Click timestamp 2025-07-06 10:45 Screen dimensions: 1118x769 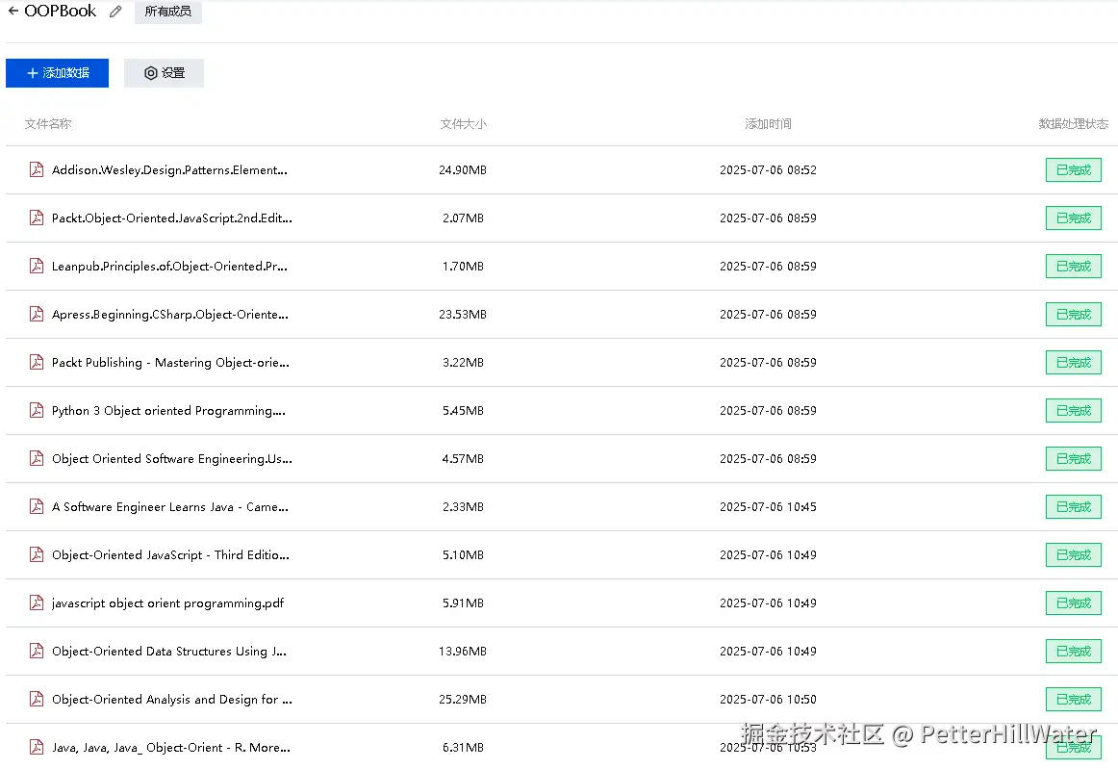coord(768,507)
